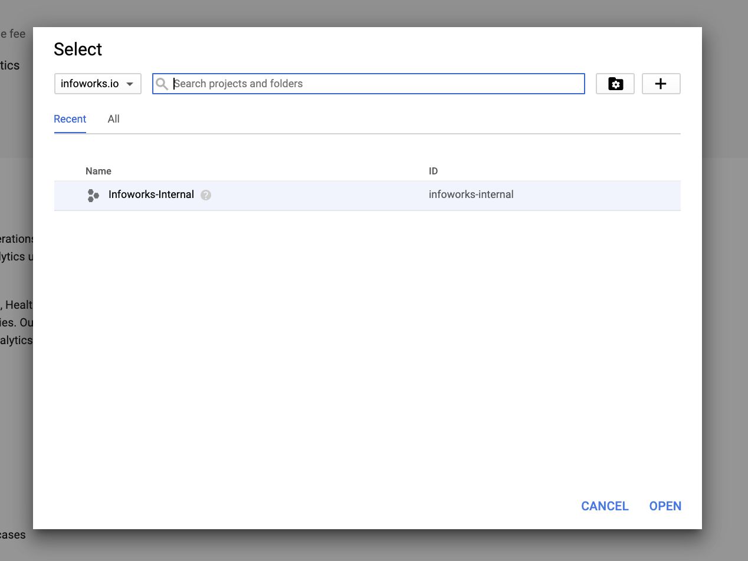This screenshot has width=748, height=561.
Task: Click the Name column header
Action: coord(99,171)
